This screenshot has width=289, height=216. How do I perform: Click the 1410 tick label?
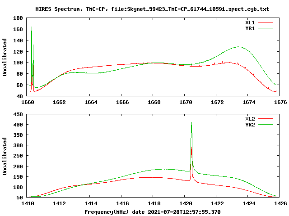pyautogui.click(x=28, y=203)
